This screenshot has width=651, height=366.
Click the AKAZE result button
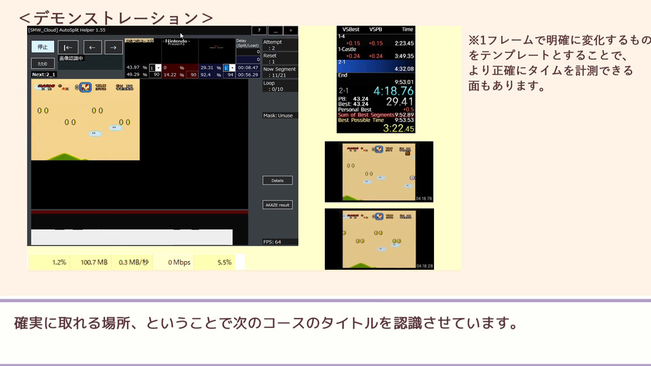[x=277, y=205]
